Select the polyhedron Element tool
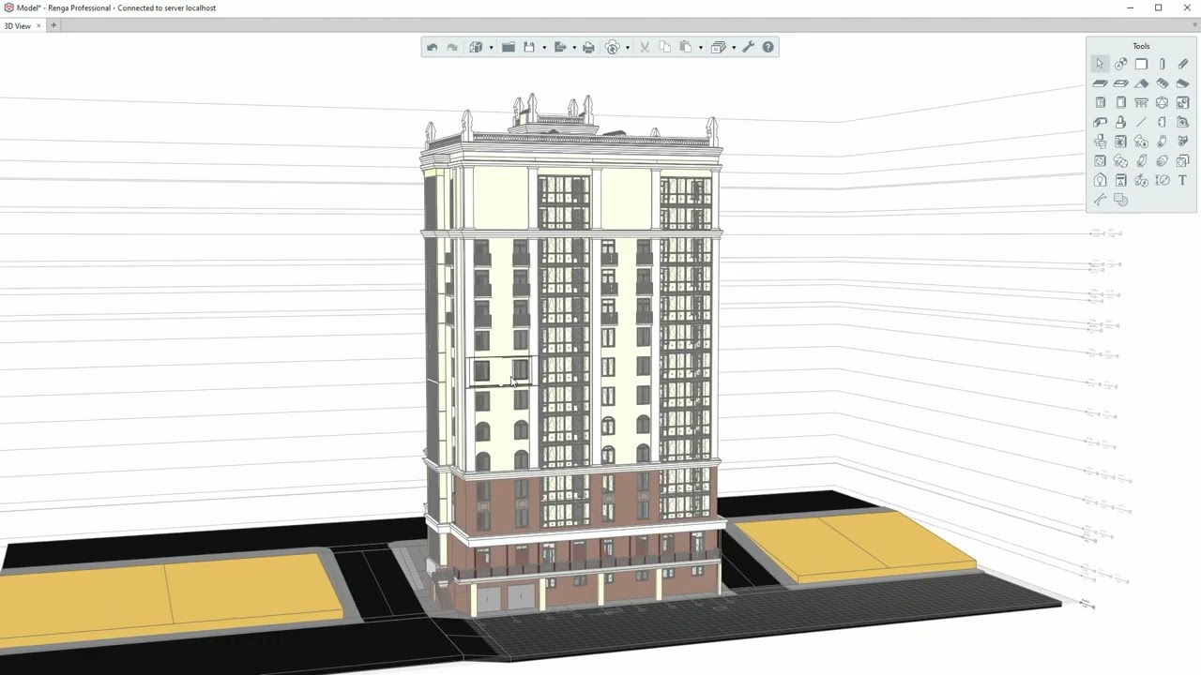 (1162, 102)
